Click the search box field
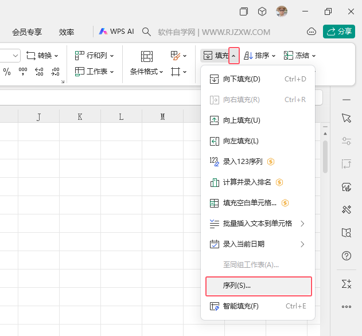The width and height of the screenshot is (362, 336). click(214, 32)
